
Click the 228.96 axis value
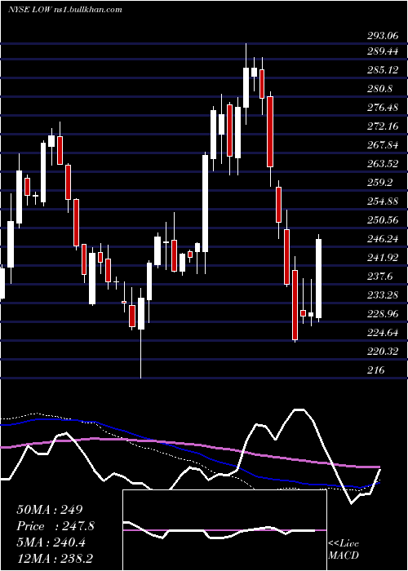[x=382, y=314]
